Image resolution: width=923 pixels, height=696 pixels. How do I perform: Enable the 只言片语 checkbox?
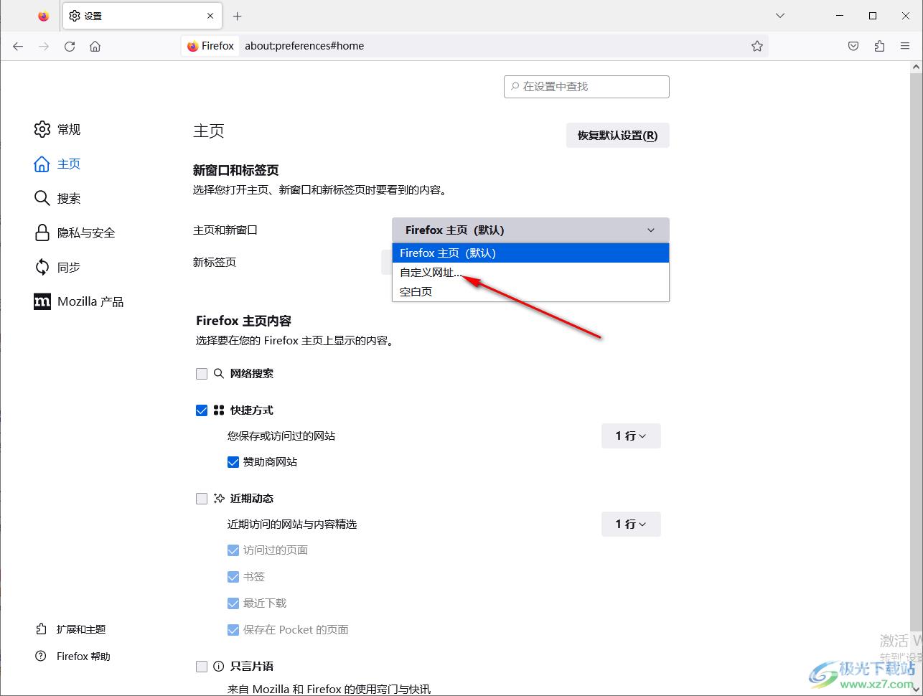coord(202,667)
